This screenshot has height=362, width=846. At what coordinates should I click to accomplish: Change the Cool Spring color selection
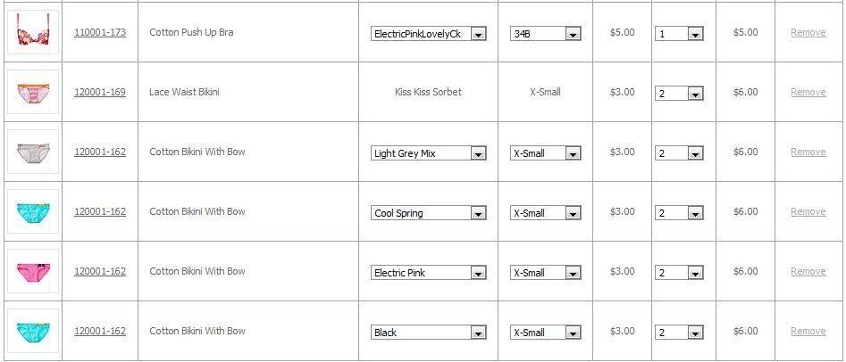tap(429, 213)
